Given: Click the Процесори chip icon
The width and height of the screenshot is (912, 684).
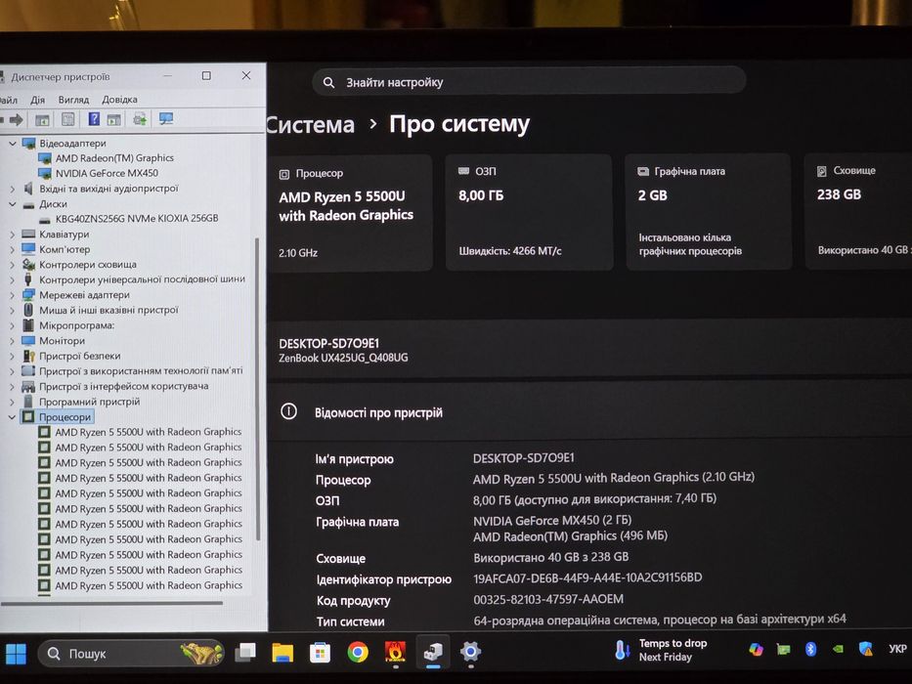Looking at the screenshot, I should click(x=28, y=416).
